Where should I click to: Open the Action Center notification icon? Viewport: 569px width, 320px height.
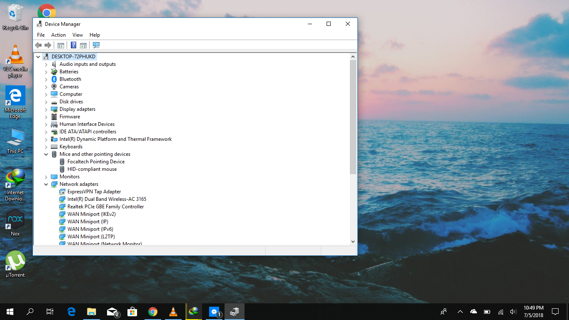click(555, 312)
